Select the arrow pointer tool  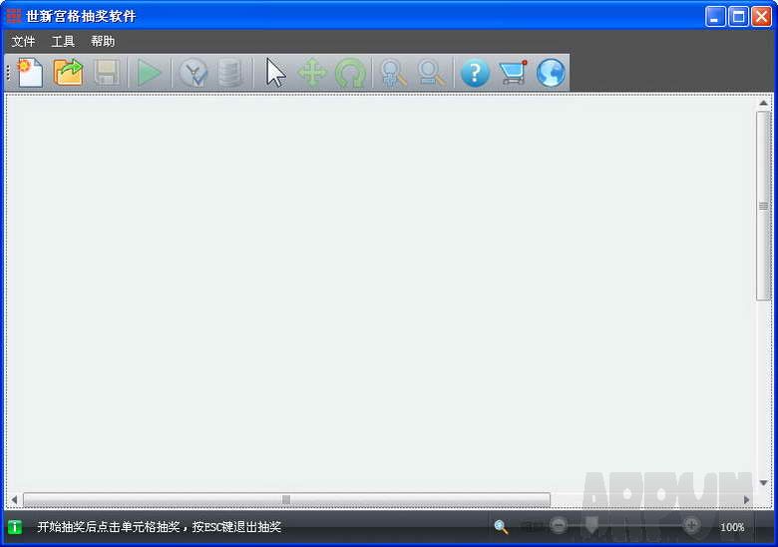point(275,73)
